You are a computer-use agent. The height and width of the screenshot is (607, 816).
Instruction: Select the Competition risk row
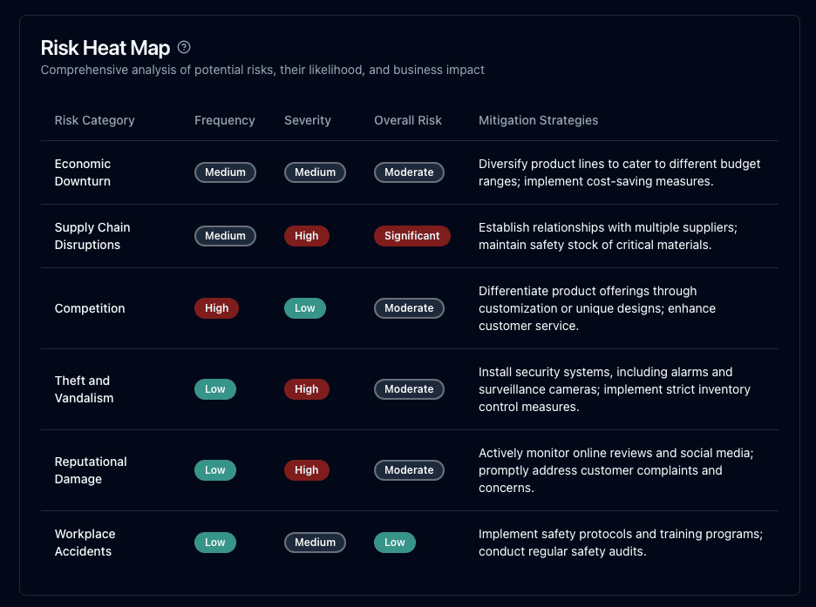(x=90, y=308)
